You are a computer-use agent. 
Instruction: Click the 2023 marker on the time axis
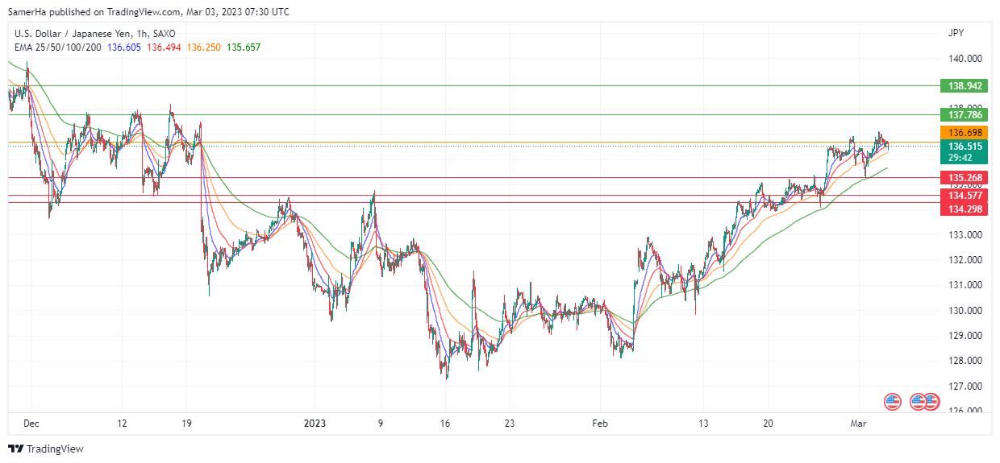click(x=314, y=423)
